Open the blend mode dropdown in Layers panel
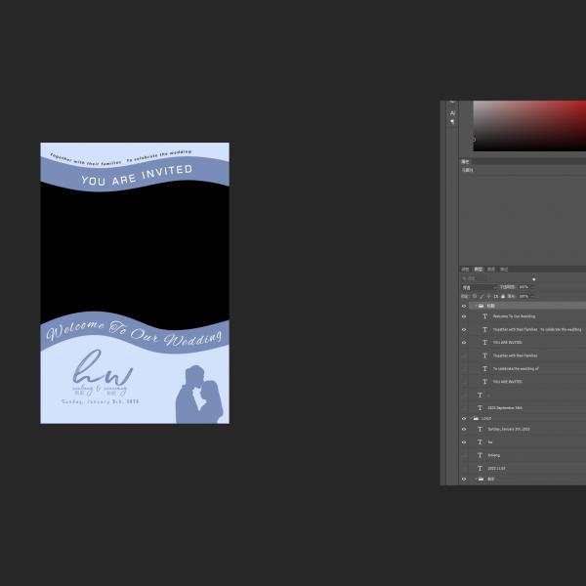 479,287
